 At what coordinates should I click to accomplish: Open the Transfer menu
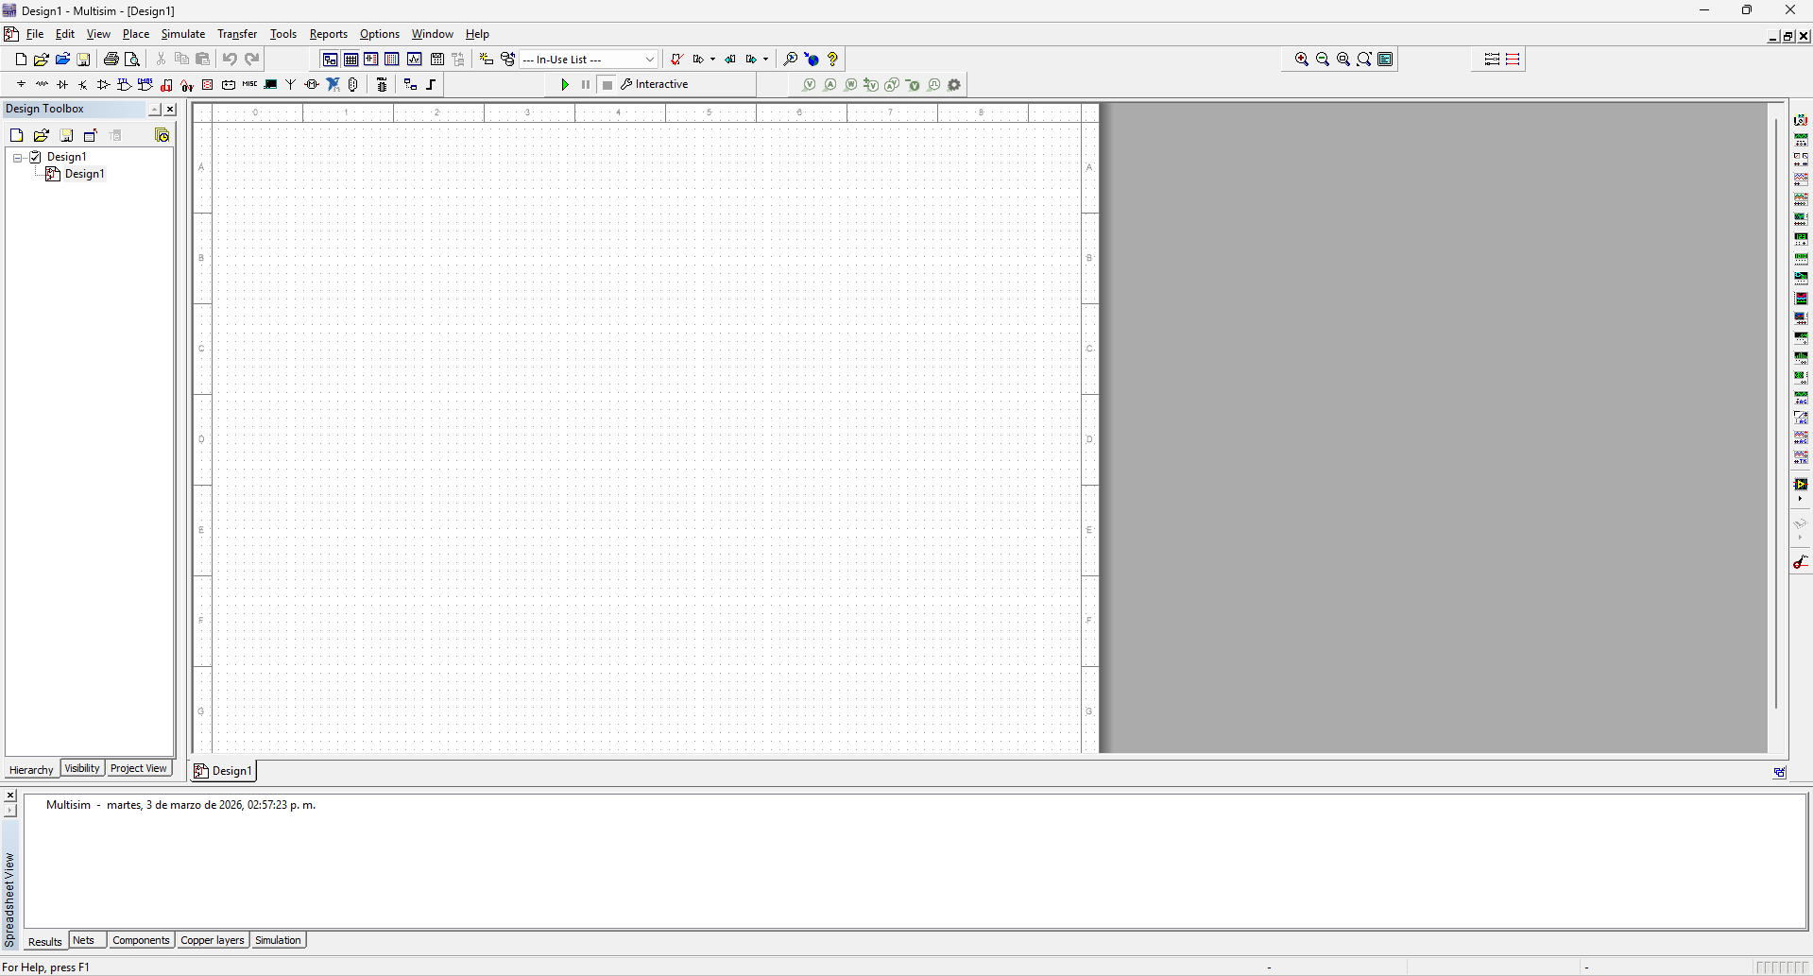point(237,34)
